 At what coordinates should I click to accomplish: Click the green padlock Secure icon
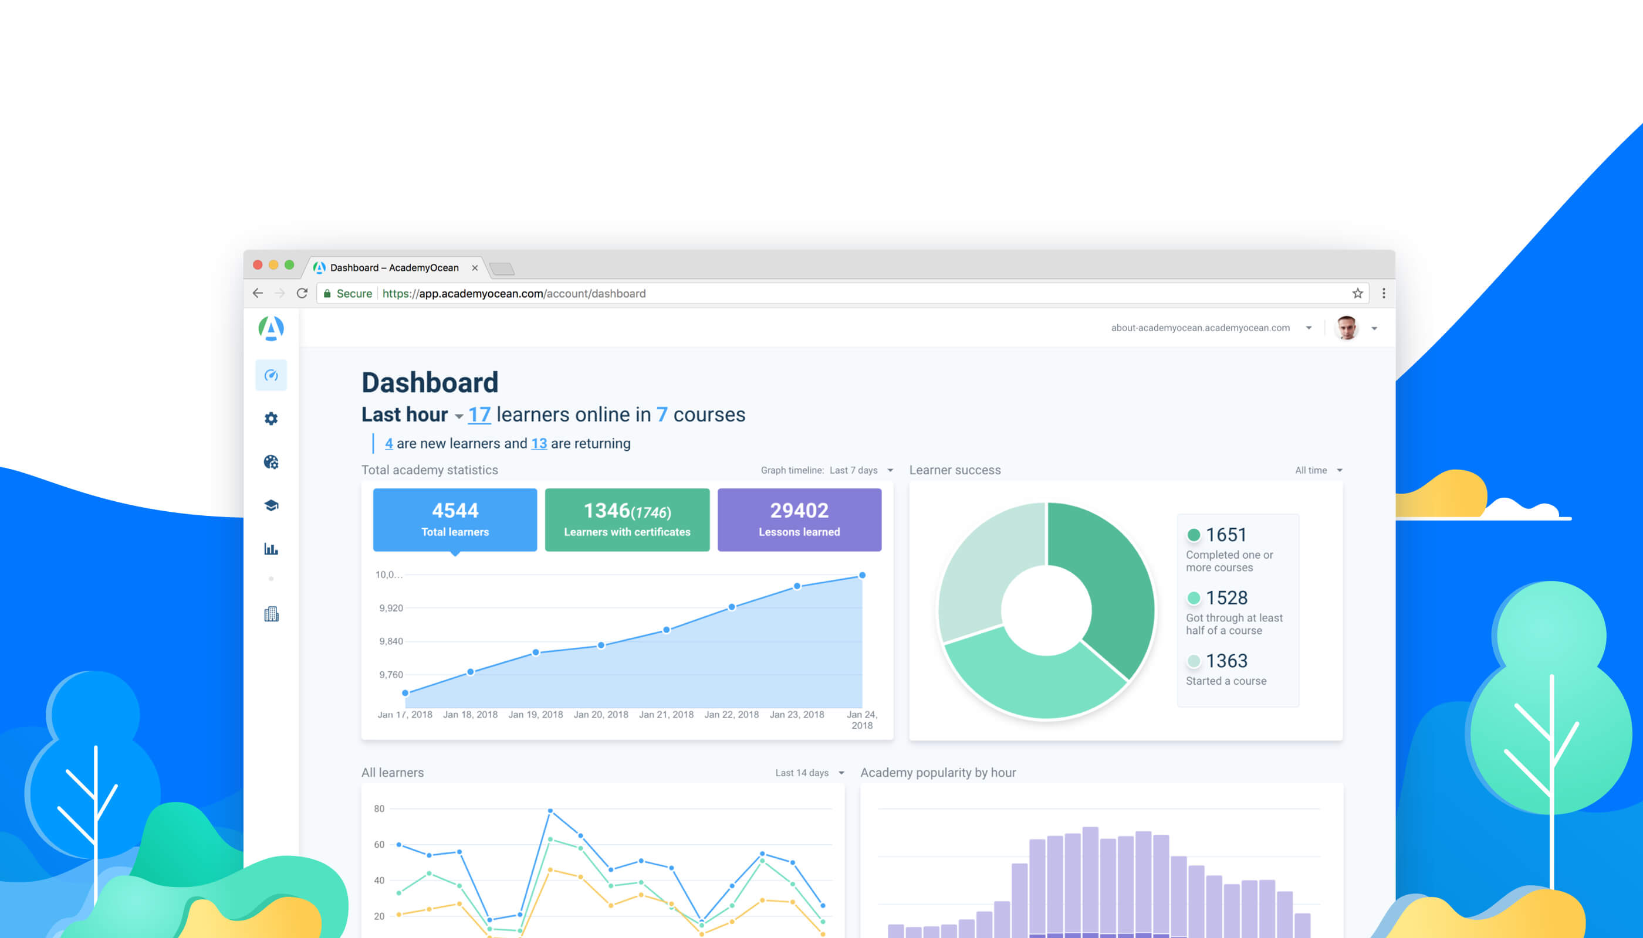[x=327, y=293]
